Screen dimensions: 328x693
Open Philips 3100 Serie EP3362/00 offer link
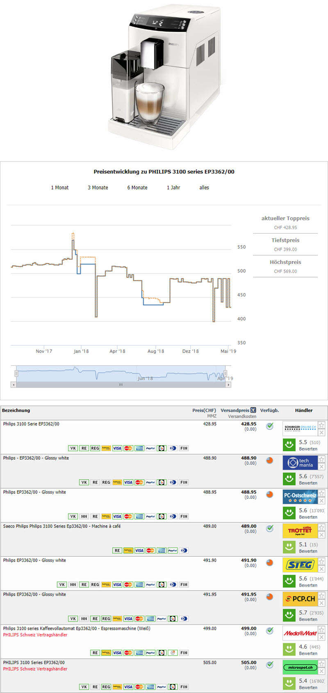pyautogui.click(x=31, y=424)
